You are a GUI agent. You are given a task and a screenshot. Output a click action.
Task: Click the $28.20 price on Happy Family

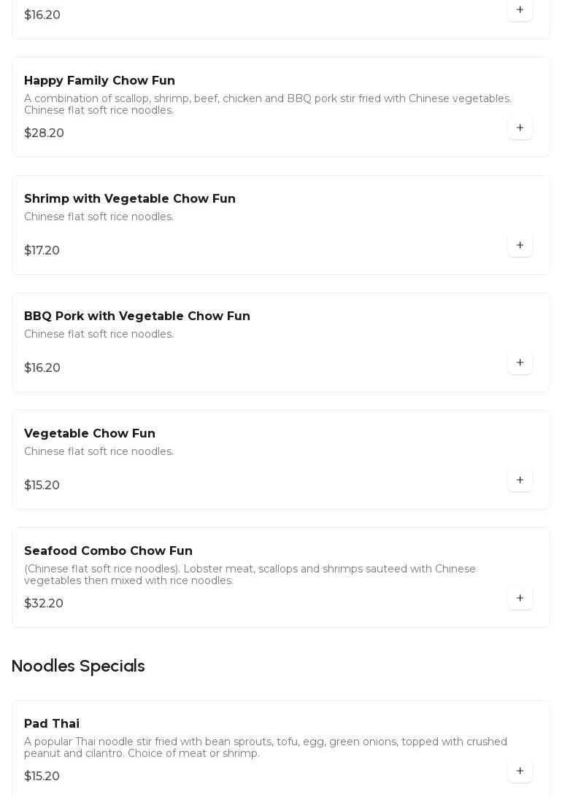coord(44,133)
